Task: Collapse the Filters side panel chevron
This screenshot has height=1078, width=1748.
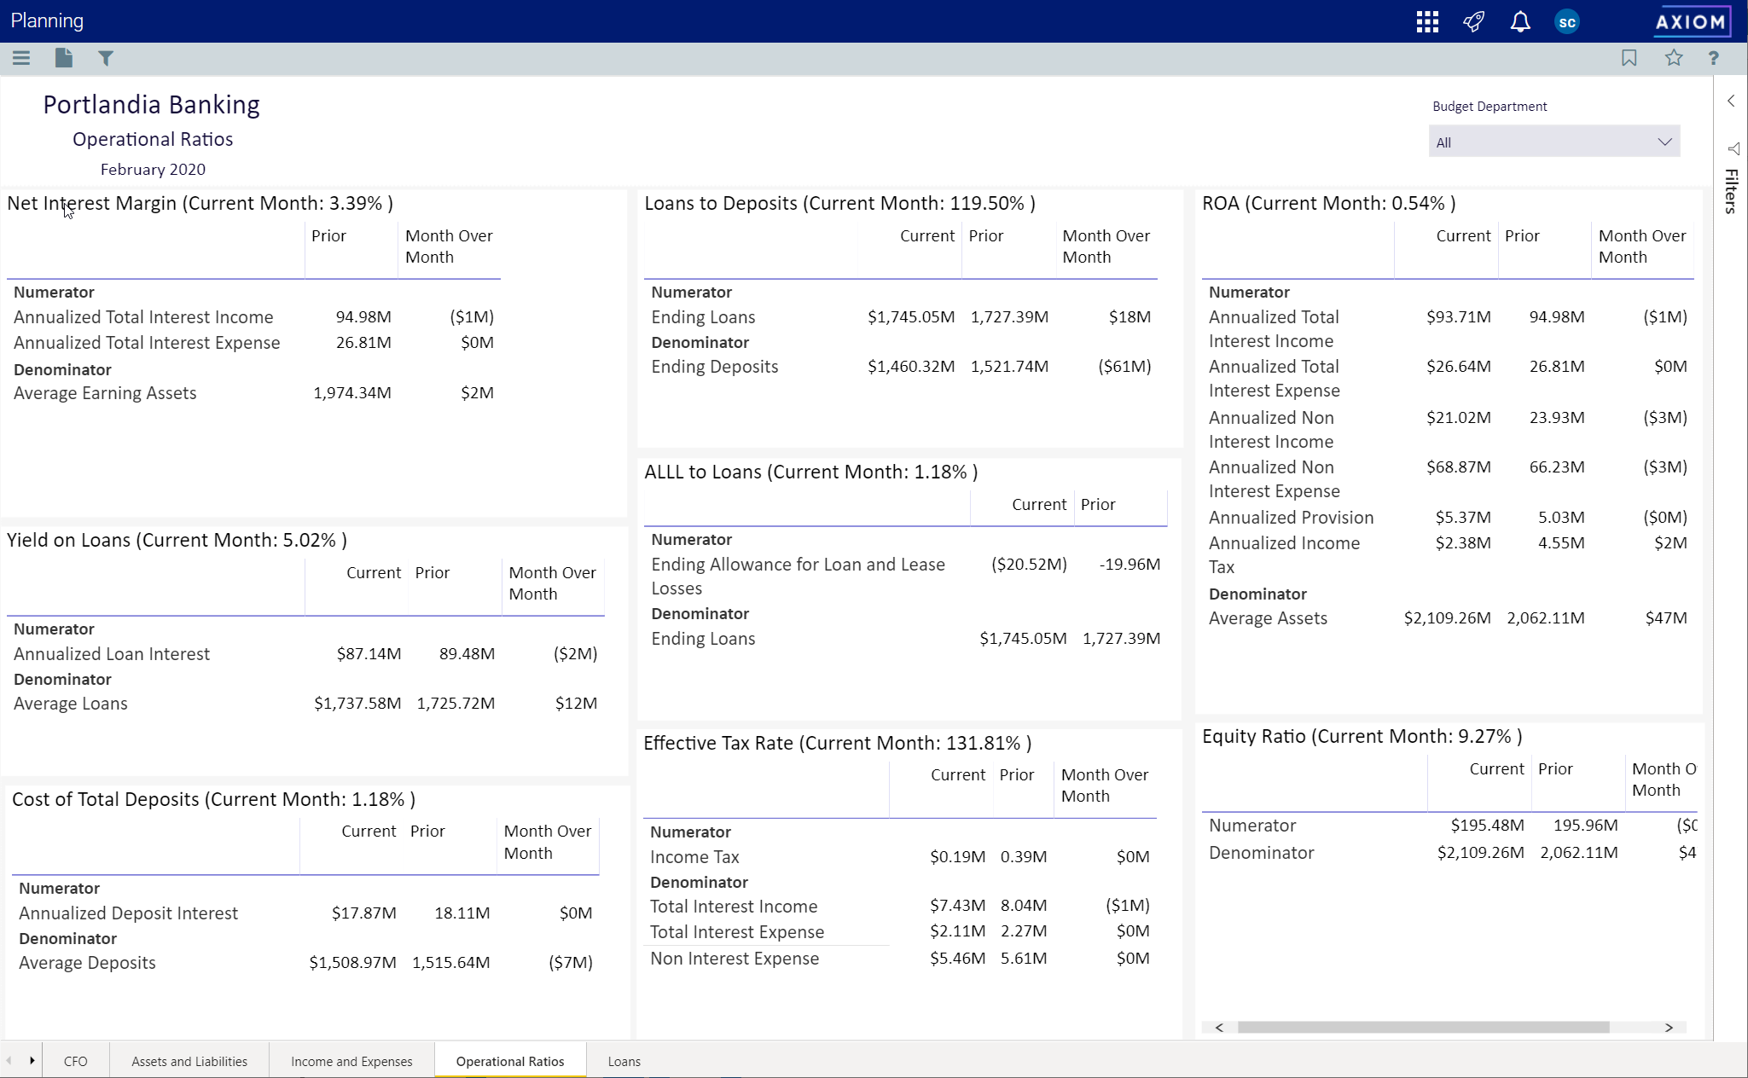Action: [x=1731, y=101]
